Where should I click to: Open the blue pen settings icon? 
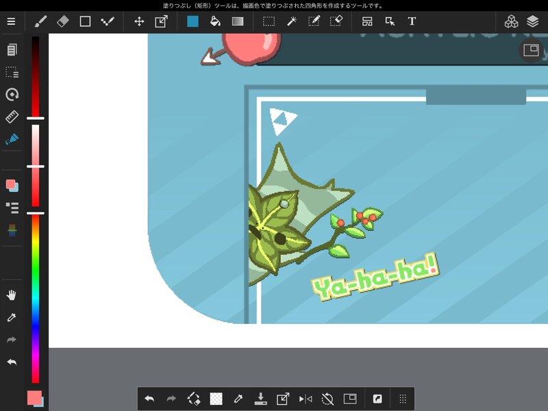(12, 139)
